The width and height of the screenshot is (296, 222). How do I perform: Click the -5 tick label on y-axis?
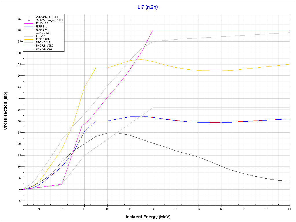[19, 201]
